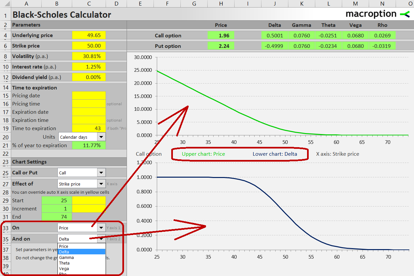The height and width of the screenshot is (276, 414).
Task: Click the Increment value 1
Action: click(x=56, y=209)
